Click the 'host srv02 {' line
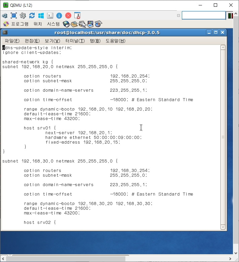The image size is (239, 262). (x=40, y=223)
